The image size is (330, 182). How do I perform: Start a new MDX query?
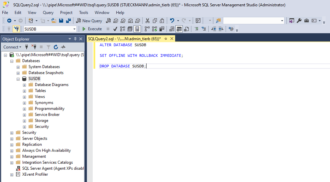point(116,21)
